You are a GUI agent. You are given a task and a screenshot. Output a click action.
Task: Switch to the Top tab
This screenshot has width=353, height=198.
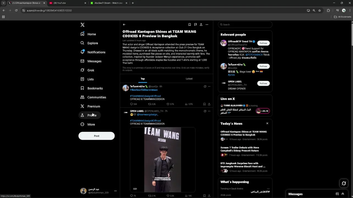point(143,79)
